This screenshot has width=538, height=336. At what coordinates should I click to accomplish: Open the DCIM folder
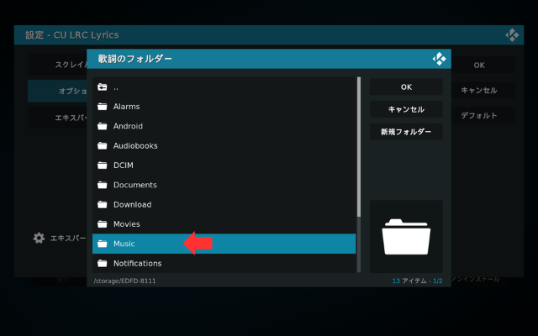[124, 165]
